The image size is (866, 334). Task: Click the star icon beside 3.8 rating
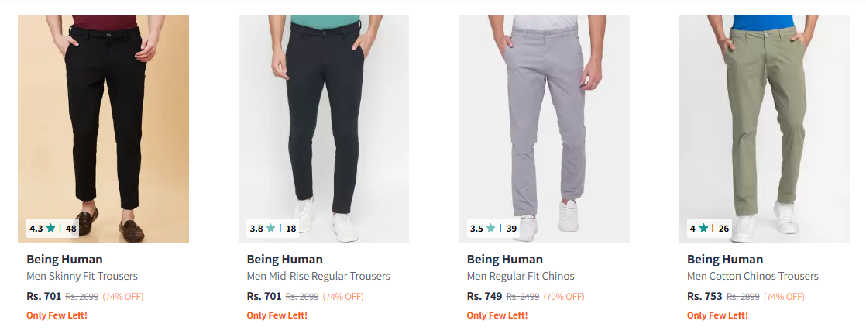[270, 229]
